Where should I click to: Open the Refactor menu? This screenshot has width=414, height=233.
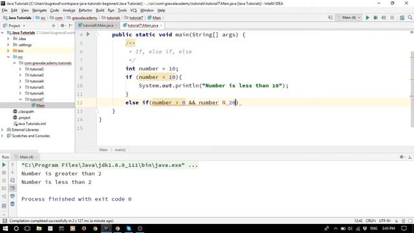tap(85, 10)
